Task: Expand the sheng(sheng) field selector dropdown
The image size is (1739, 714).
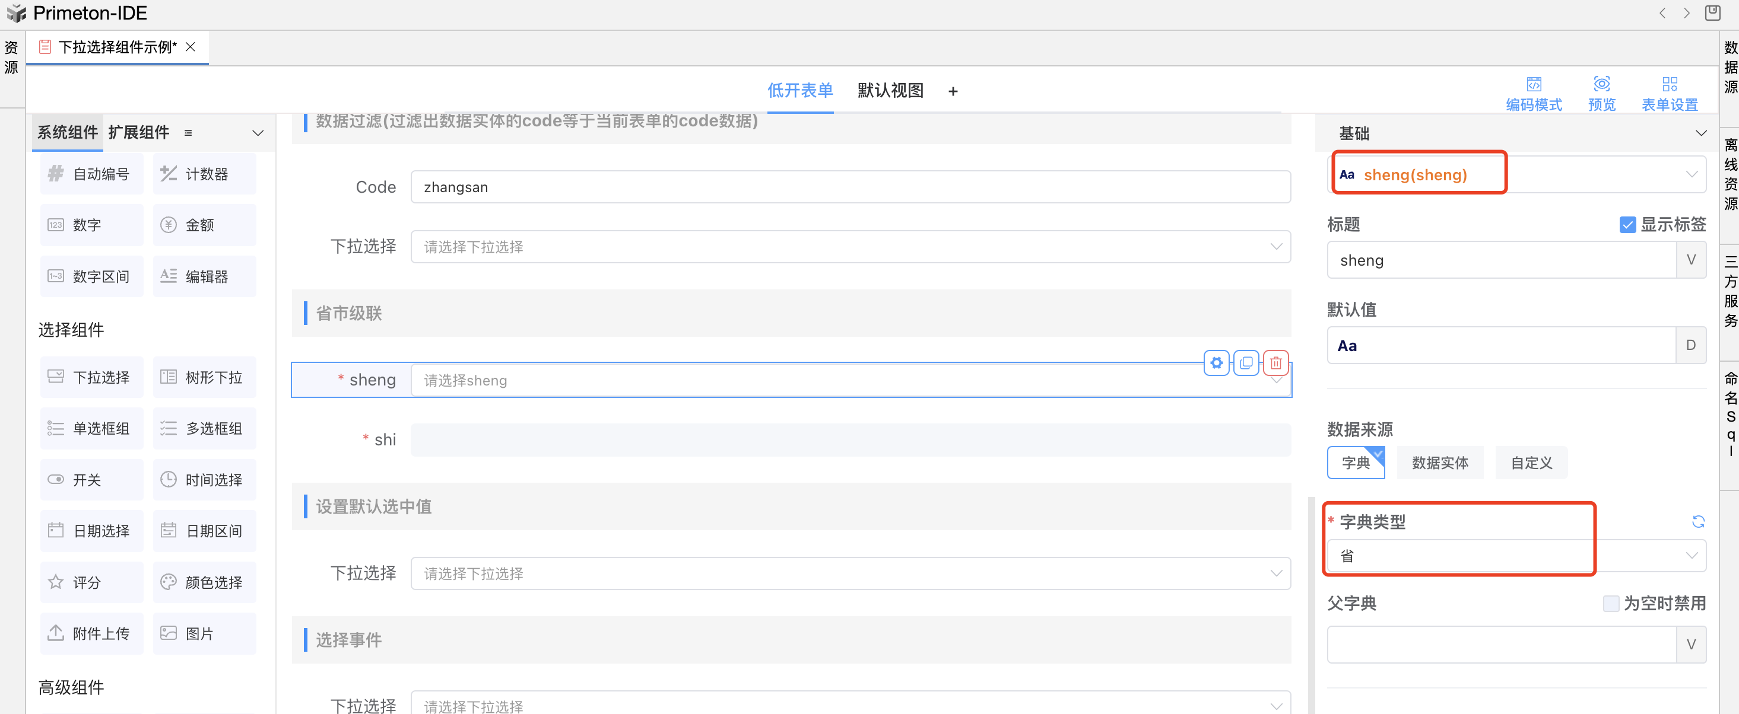Action: (x=1690, y=174)
